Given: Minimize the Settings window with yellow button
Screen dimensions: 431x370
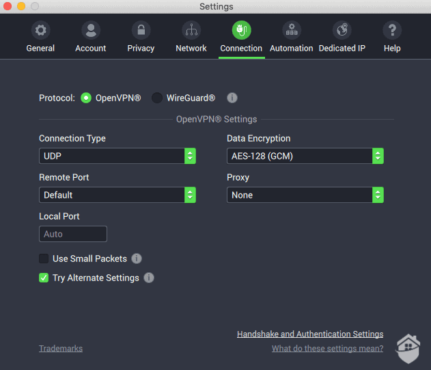Looking at the screenshot, I should point(21,6).
